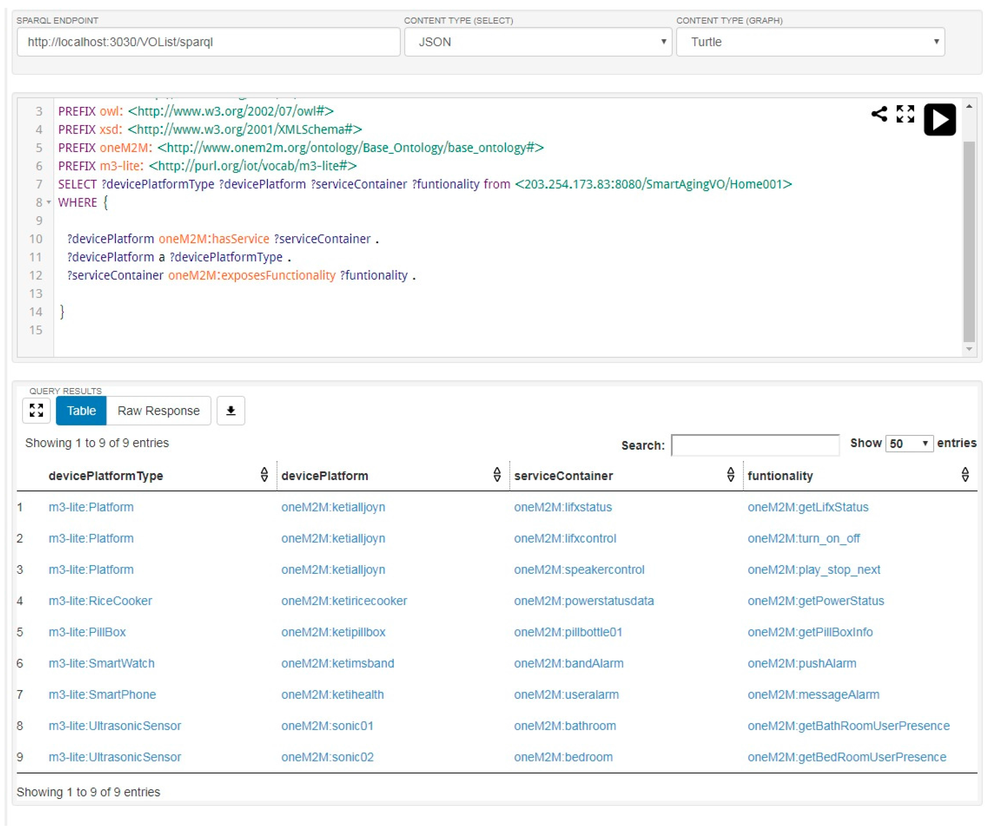Expand the query editor to fullscreen
This screenshot has height=834, width=992.
pyautogui.click(x=905, y=114)
